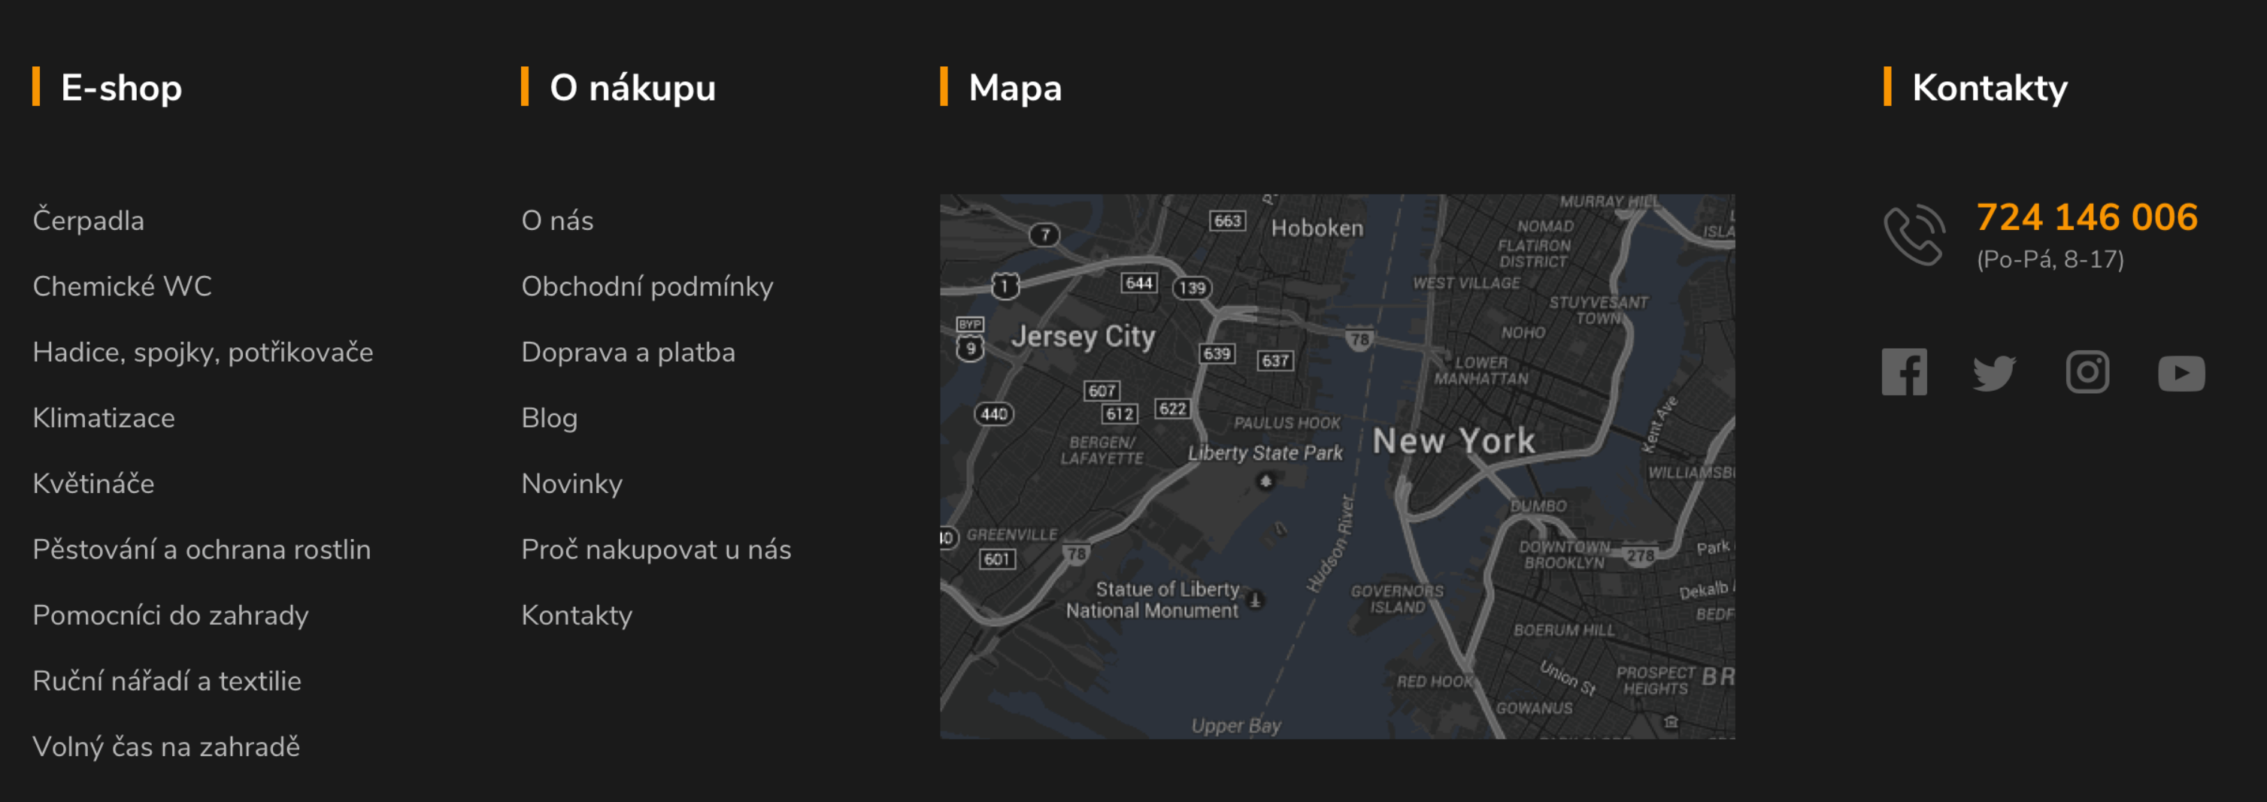Viewport: 2267px width, 802px height.
Task: Open the Twitter social icon
Action: pos(1994,373)
